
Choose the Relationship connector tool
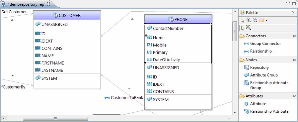tap(258, 51)
